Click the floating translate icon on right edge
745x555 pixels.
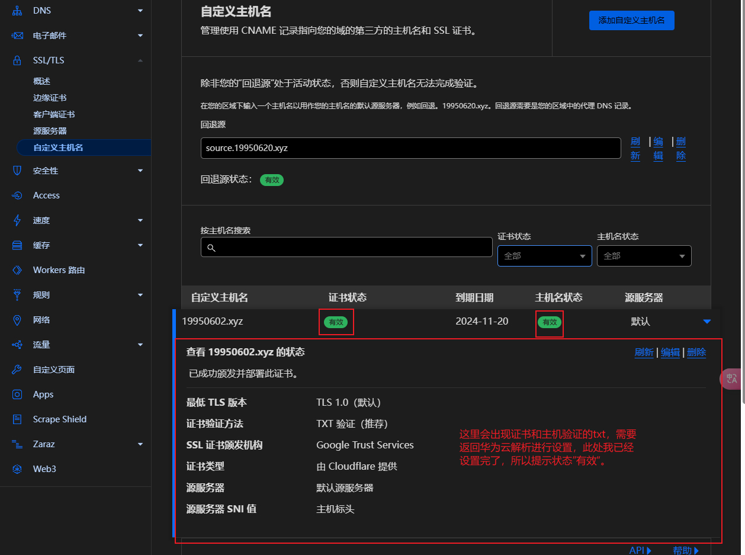[x=732, y=379]
